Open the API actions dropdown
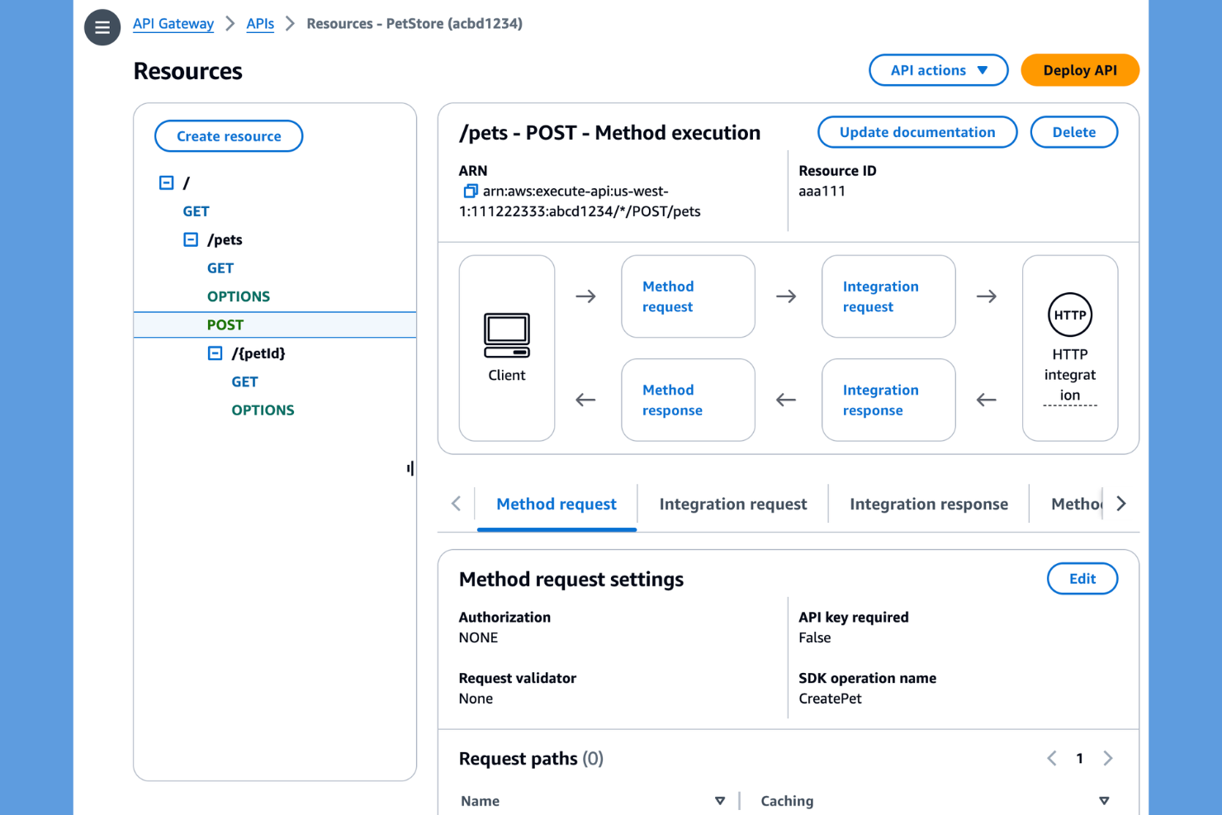This screenshot has height=815, width=1222. click(939, 70)
